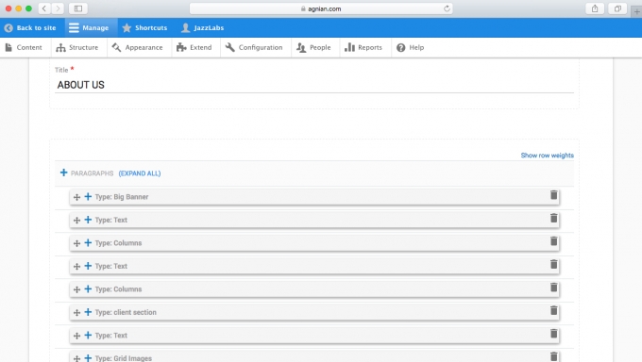This screenshot has height=362, width=642.
Task: Remove the client section paragraph via trash icon
Action: (553, 310)
